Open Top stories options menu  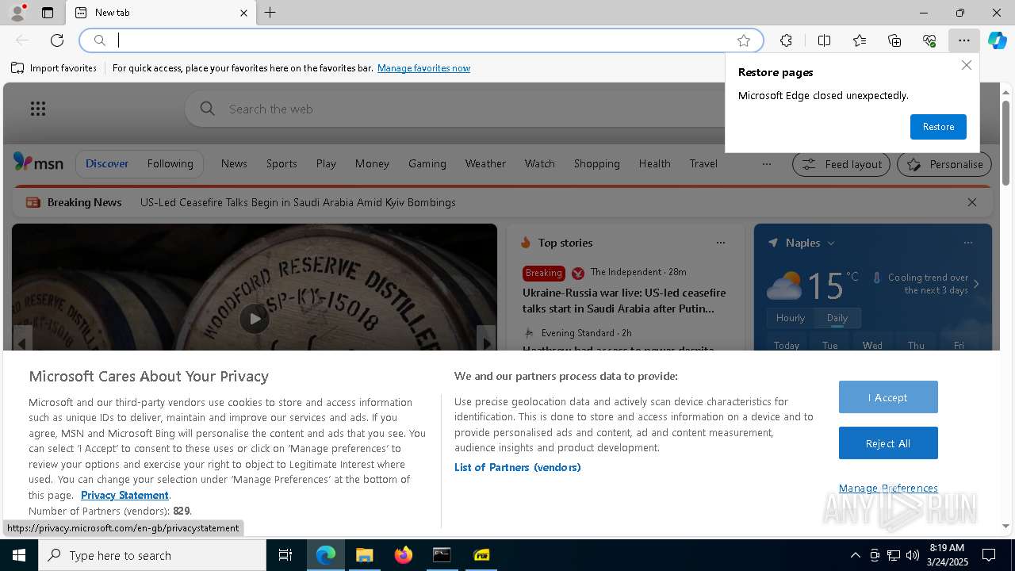click(x=720, y=243)
